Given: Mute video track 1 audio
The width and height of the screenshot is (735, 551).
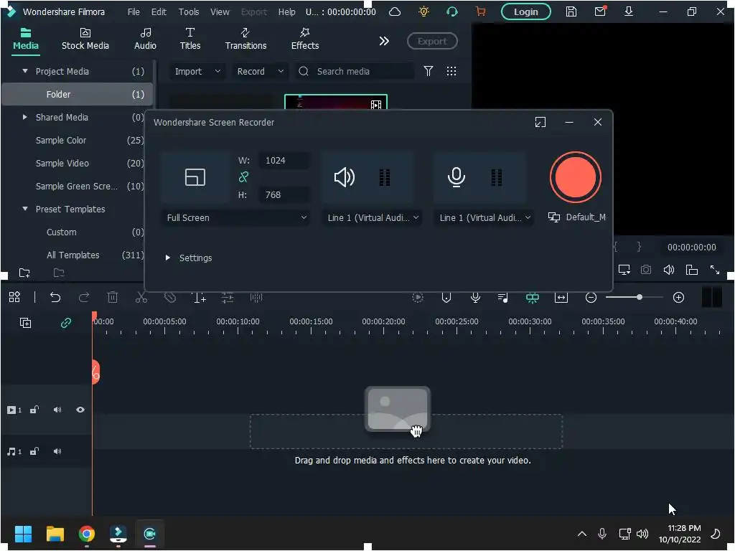Looking at the screenshot, I should coord(57,410).
